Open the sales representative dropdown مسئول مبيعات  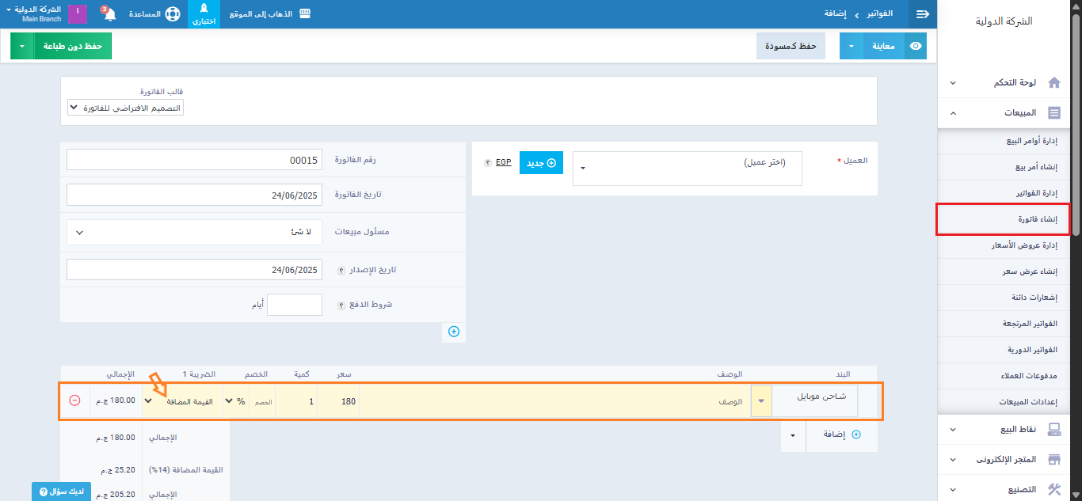point(194,233)
